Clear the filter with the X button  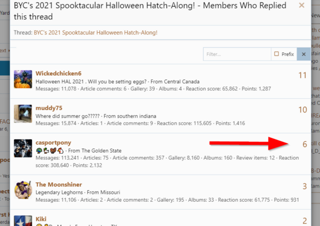[x=304, y=54]
